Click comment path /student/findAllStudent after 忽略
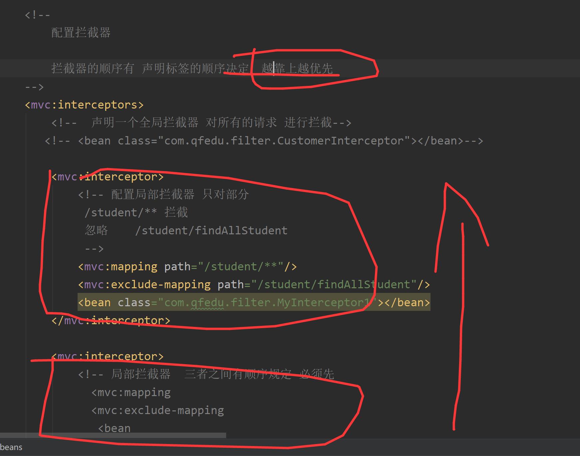This screenshot has height=456, width=580. tap(211, 230)
